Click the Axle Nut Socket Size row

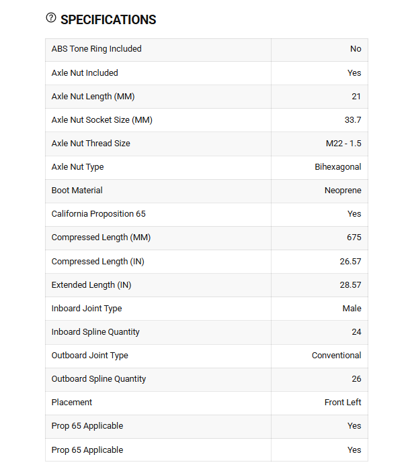tap(206, 120)
